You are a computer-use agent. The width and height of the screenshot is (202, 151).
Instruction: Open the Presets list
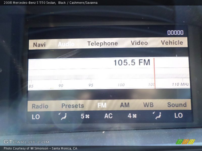pyautogui.click(x=72, y=106)
